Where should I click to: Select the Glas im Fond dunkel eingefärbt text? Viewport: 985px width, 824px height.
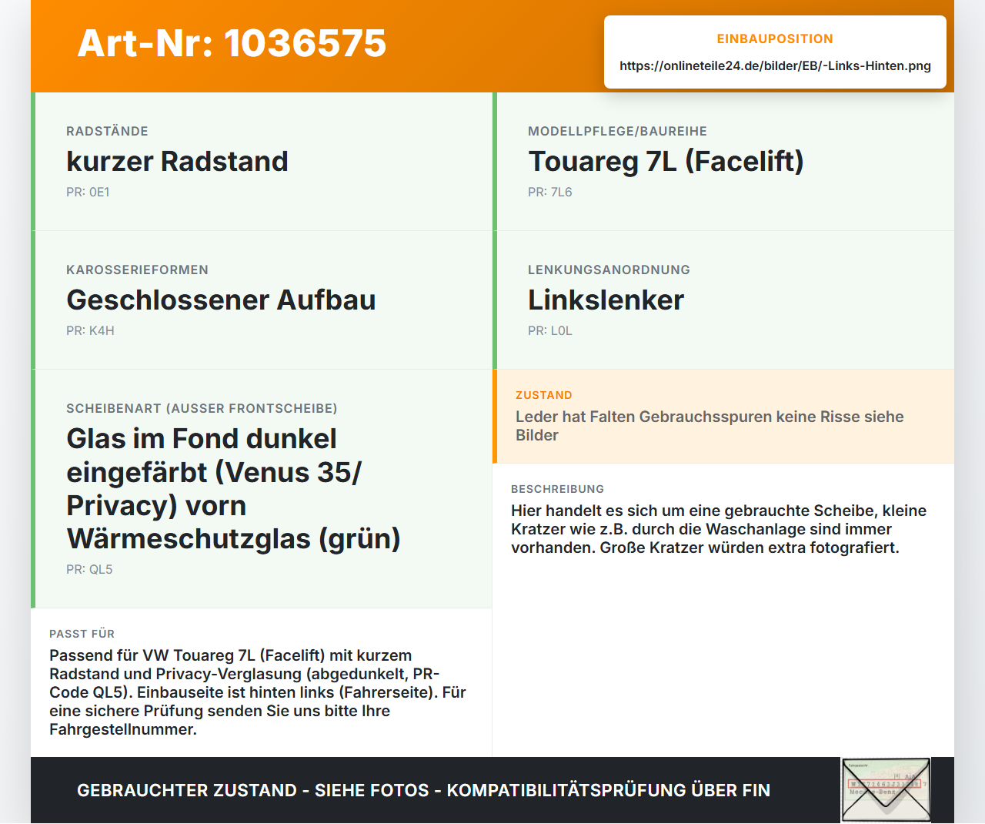(x=233, y=488)
